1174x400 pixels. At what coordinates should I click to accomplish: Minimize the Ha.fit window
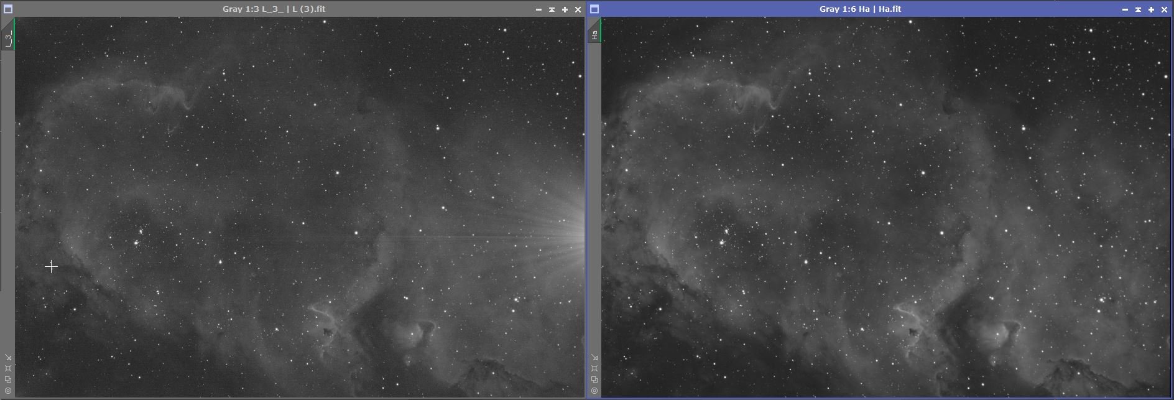point(1125,9)
